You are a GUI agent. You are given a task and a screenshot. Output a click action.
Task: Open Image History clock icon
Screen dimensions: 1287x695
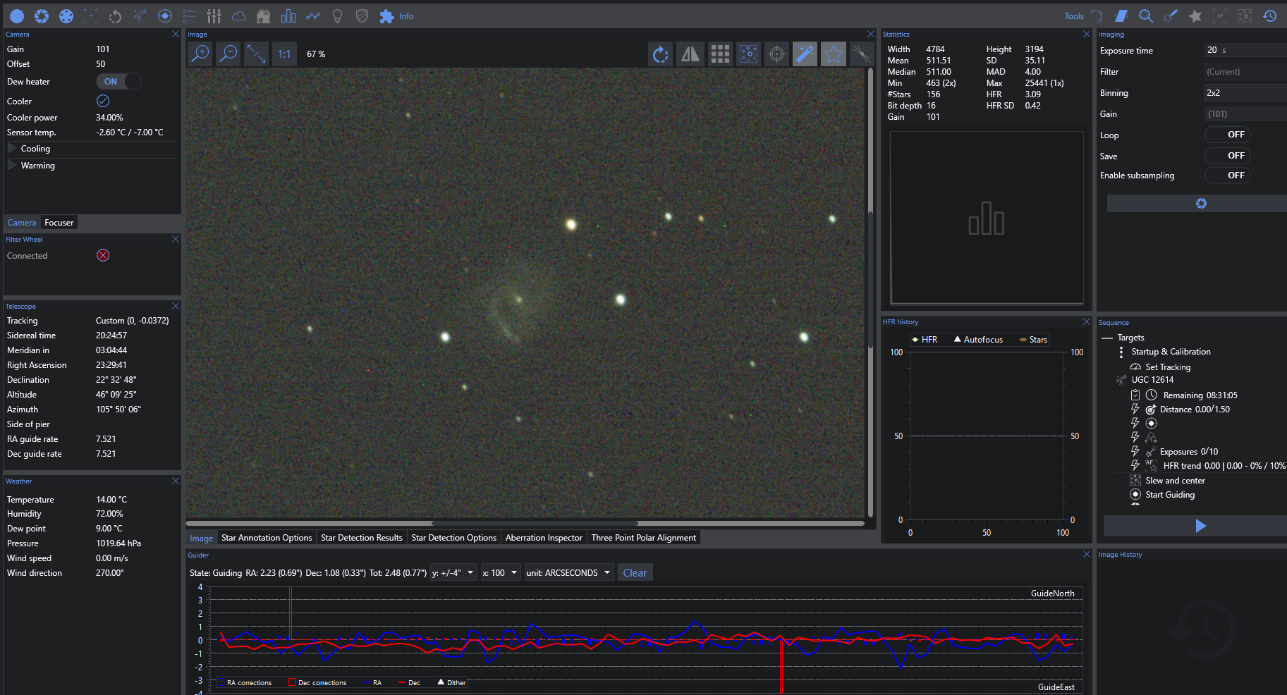coord(1269,16)
